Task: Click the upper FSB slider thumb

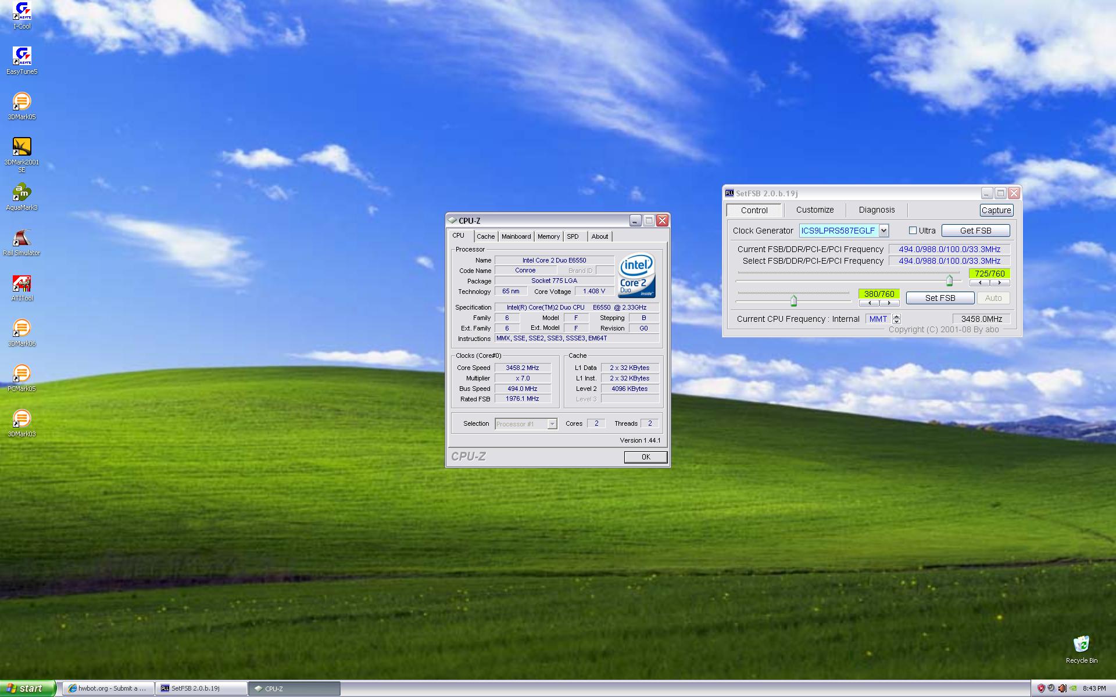Action: coord(949,281)
